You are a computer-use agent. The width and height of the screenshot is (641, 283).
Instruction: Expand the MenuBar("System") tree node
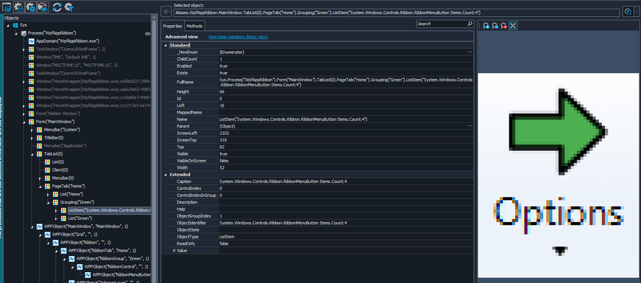tap(32, 130)
